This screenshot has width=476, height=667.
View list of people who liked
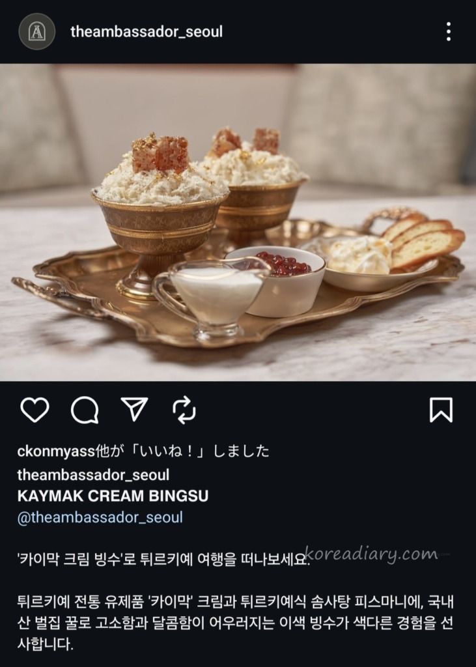(143, 451)
